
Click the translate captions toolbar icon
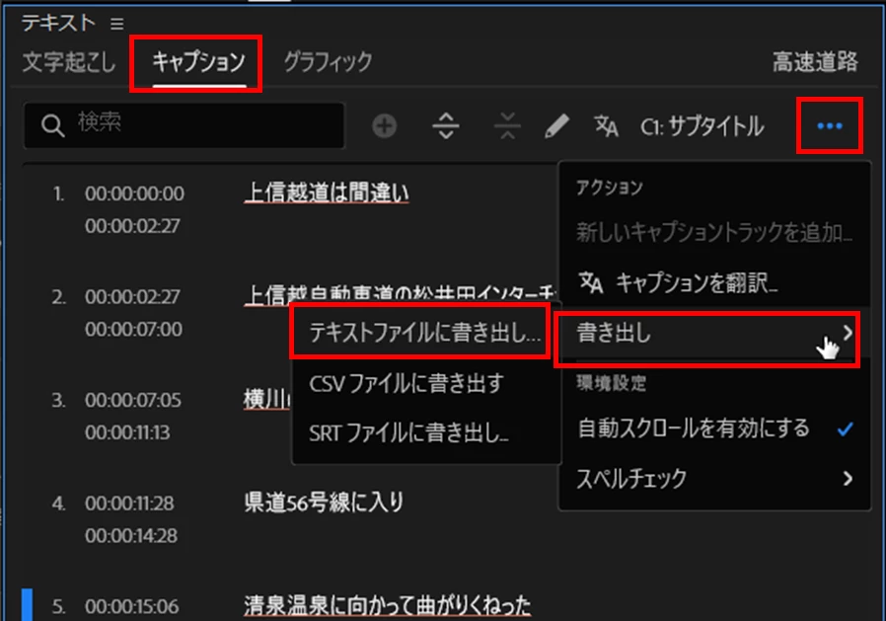pos(607,125)
